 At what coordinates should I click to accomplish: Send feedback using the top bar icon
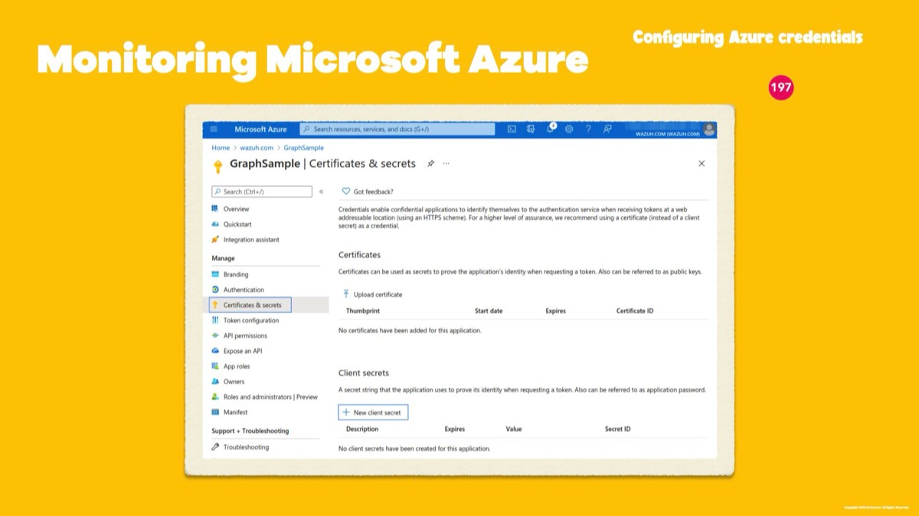click(607, 129)
